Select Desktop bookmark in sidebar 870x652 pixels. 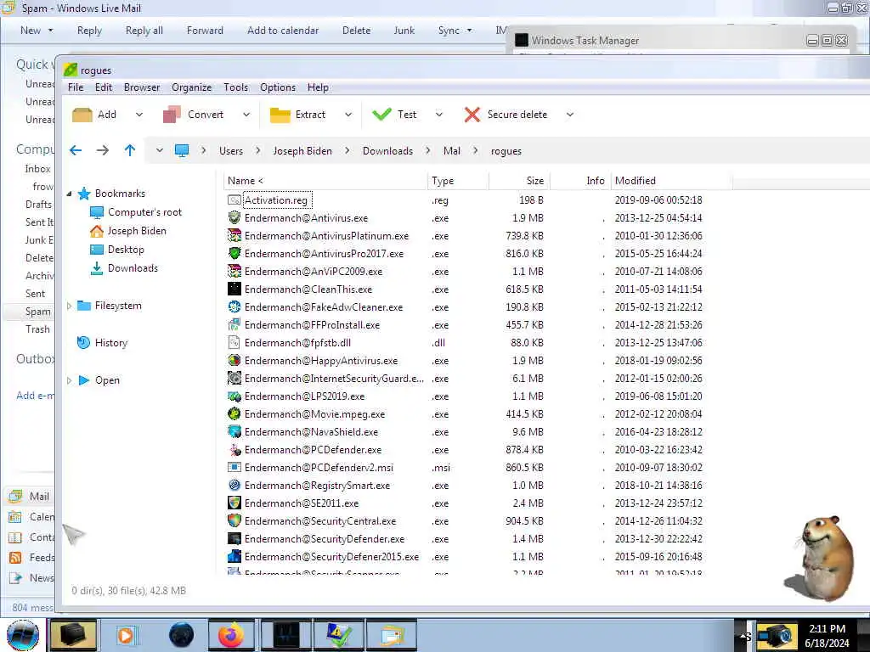coord(126,250)
